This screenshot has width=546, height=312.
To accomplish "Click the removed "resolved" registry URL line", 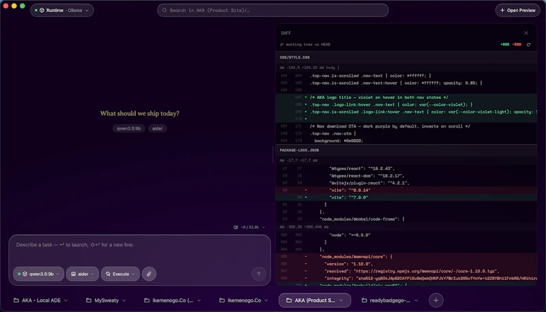I will click(406, 271).
